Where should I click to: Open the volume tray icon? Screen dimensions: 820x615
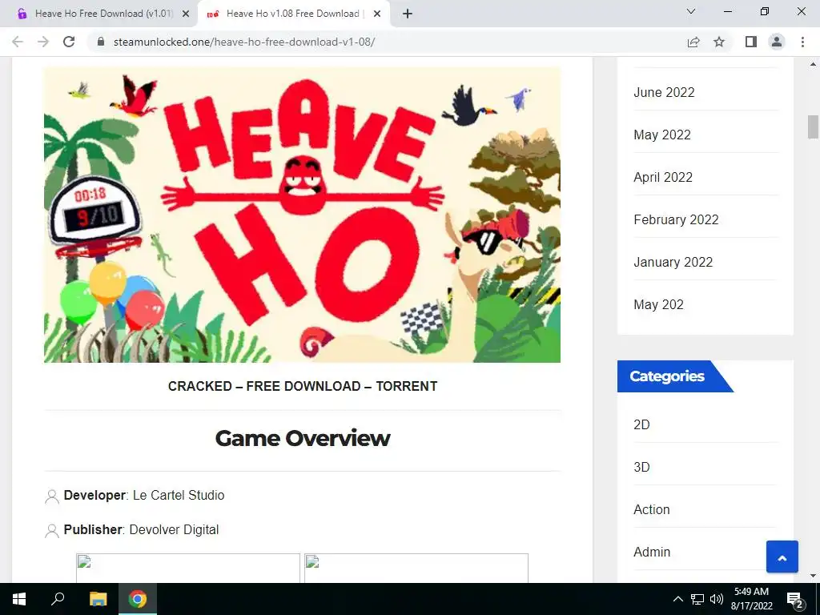click(717, 599)
